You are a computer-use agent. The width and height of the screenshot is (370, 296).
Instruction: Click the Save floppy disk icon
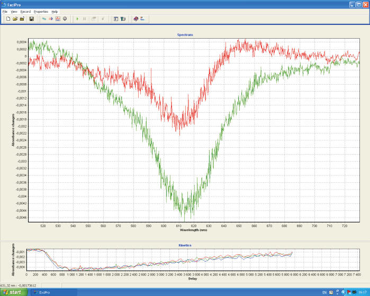[x=31, y=19]
